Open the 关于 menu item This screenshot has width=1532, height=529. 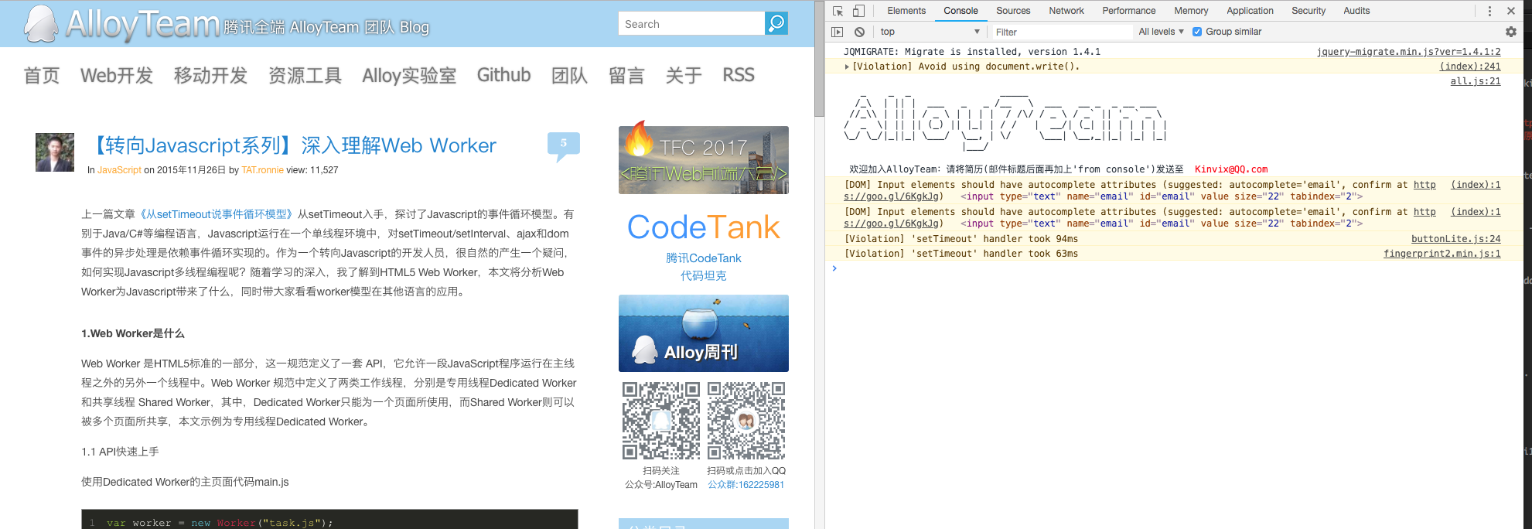tap(684, 75)
